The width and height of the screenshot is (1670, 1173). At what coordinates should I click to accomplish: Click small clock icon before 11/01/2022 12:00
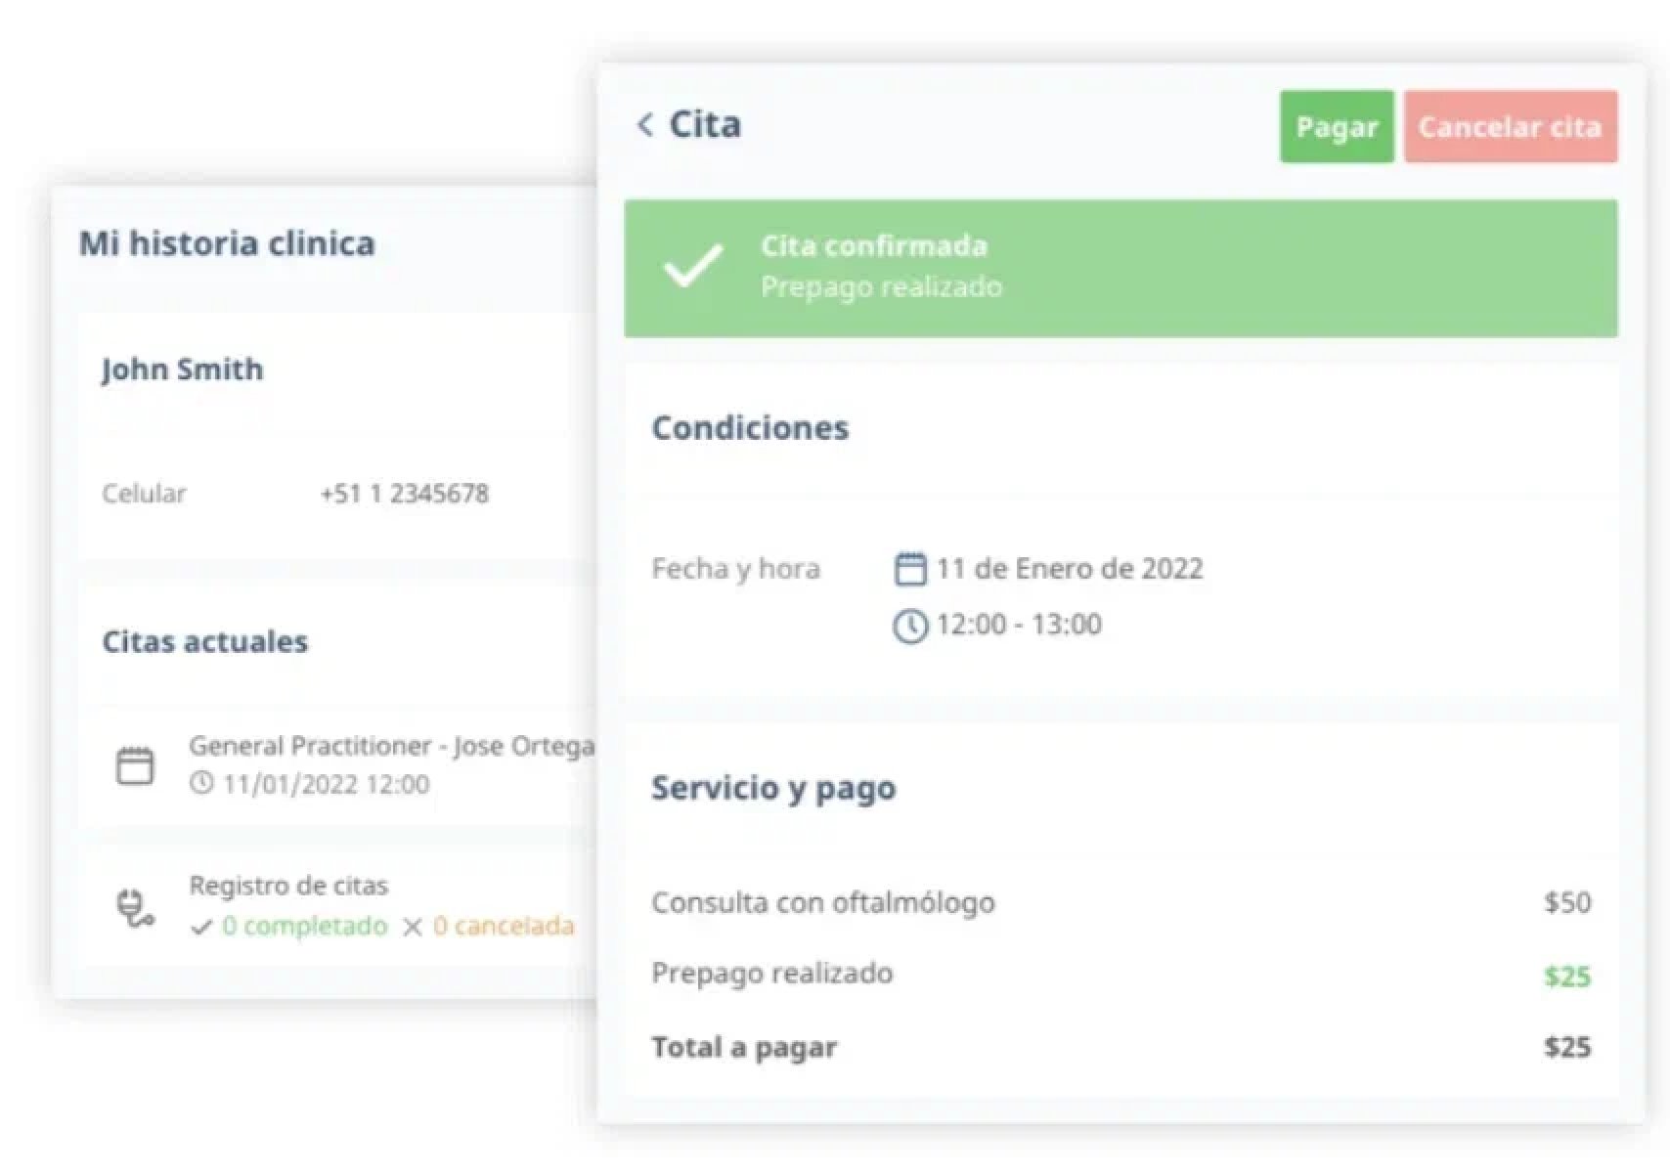pos(201,783)
